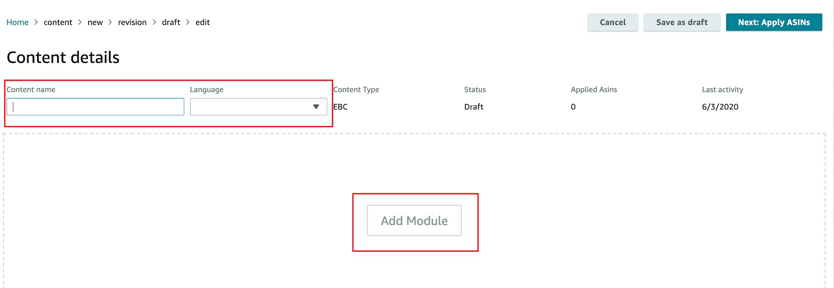Image resolution: width=834 pixels, height=288 pixels.
Task: Click the Content Type label
Action: pyautogui.click(x=356, y=90)
